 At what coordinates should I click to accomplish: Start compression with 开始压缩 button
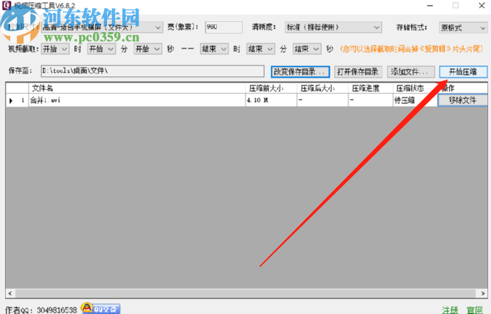point(463,72)
